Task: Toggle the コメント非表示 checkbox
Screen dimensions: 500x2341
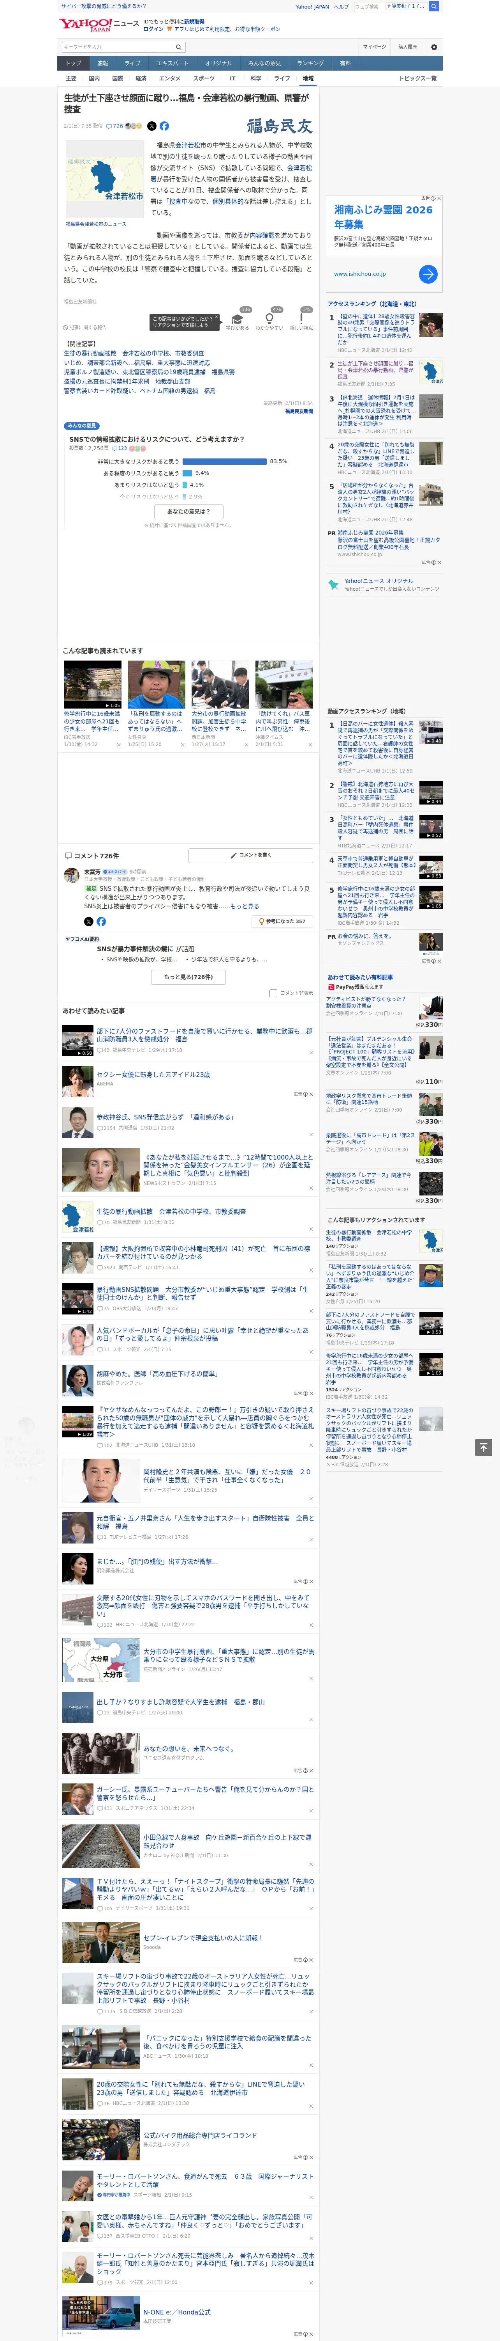Action: click(273, 993)
